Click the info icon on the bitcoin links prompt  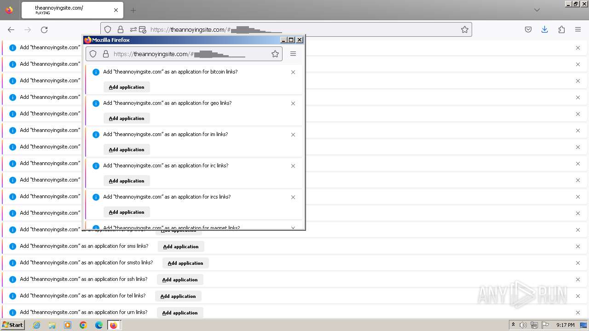tap(96, 72)
